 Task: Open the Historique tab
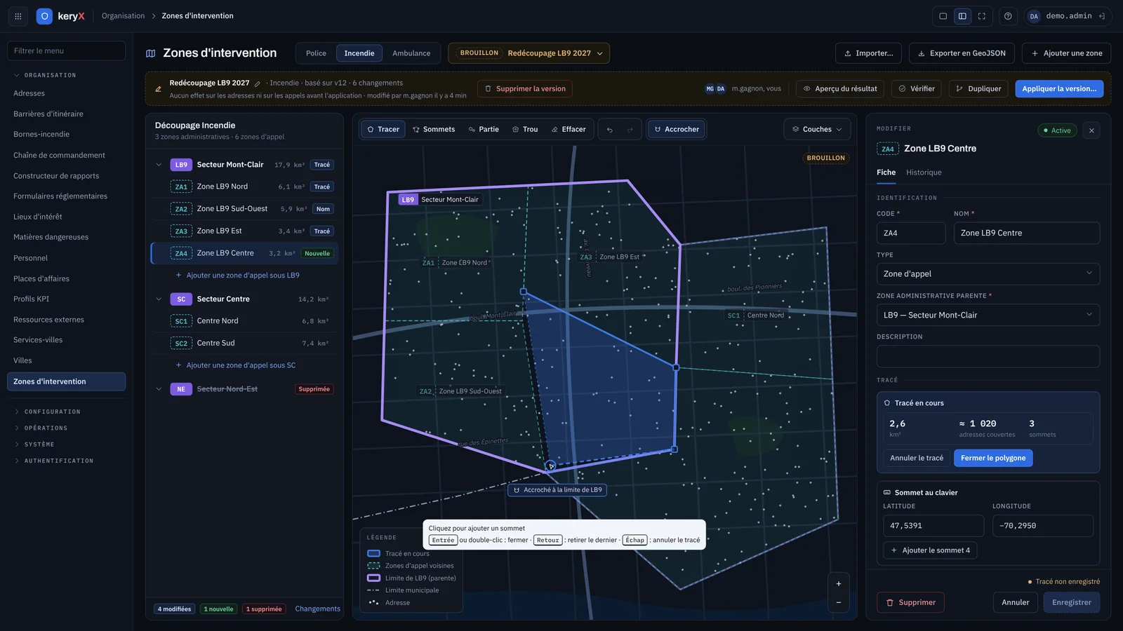[924, 172]
